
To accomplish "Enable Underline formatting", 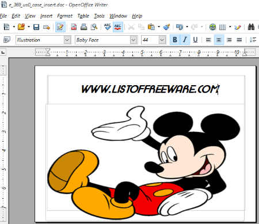I will 195,40.
